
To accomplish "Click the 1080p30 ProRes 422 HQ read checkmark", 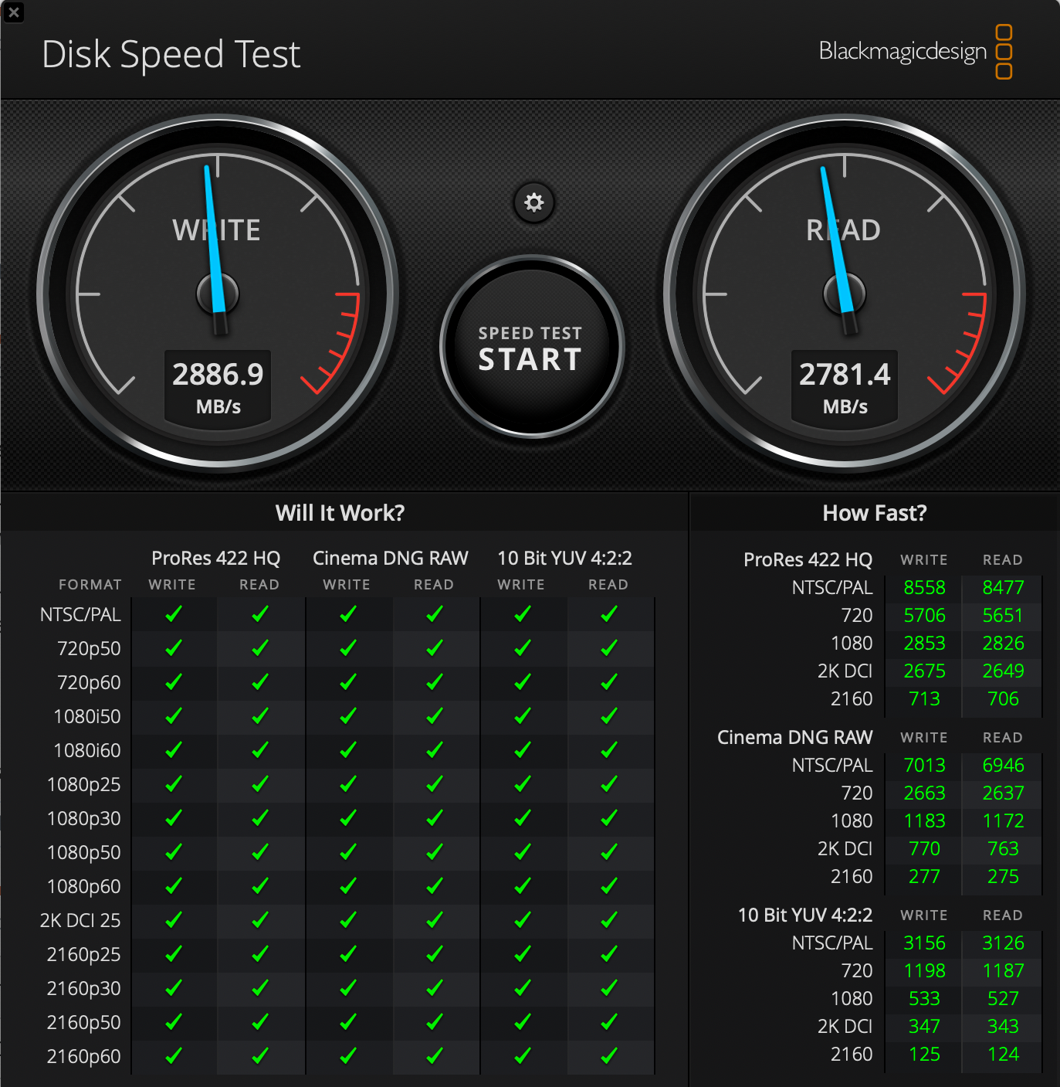I will tap(260, 818).
